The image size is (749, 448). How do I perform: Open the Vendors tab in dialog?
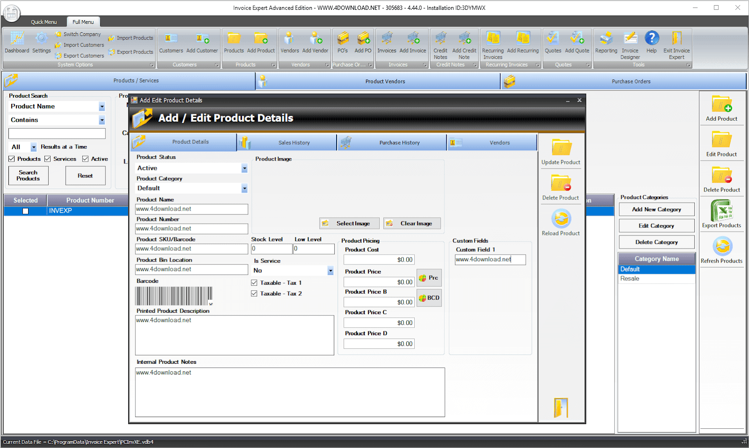(492, 142)
